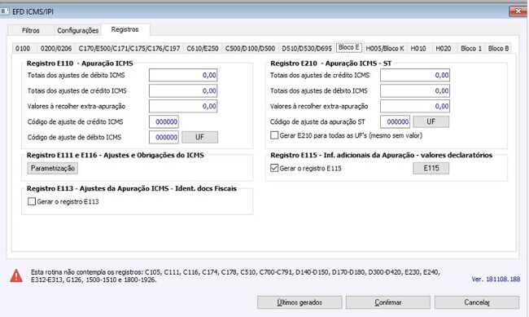Click E210 Totais dos ajustes de crédito field
Viewport: 529px width, 317px height.
[415, 75]
